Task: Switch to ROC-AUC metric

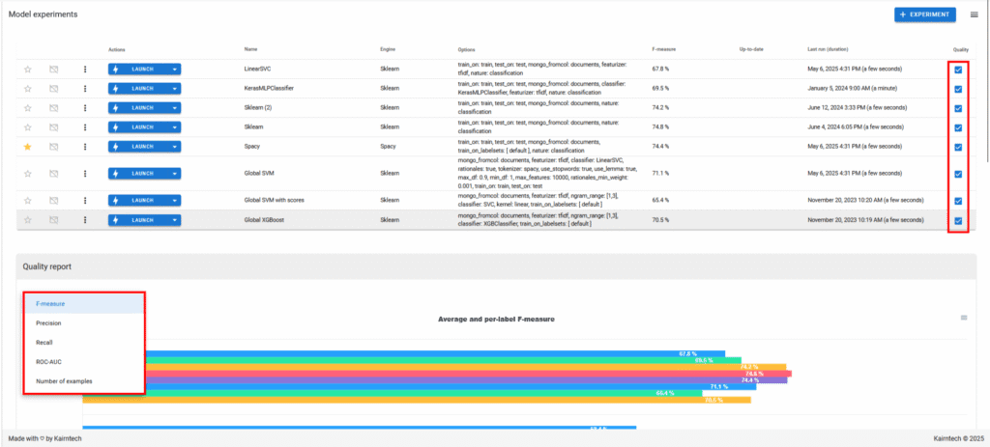Action: (x=49, y=362)
